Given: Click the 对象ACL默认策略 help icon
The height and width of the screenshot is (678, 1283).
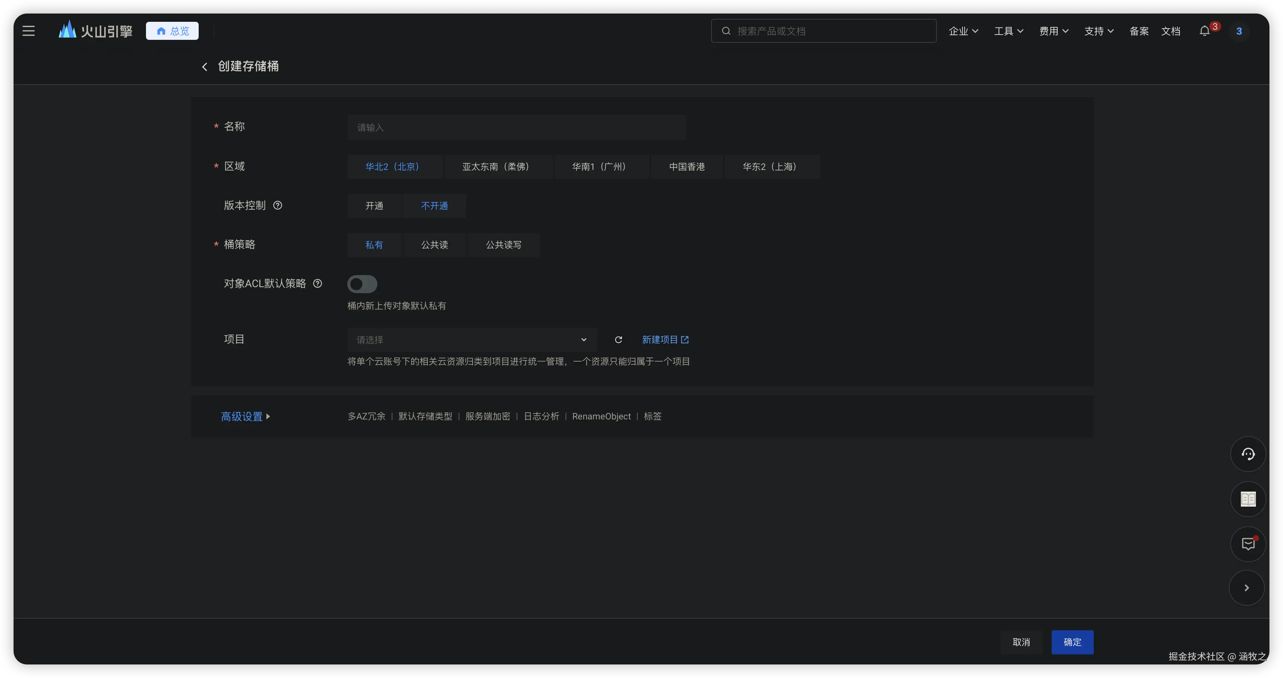Looking at the screenshot, I should [x=317, y=283].
